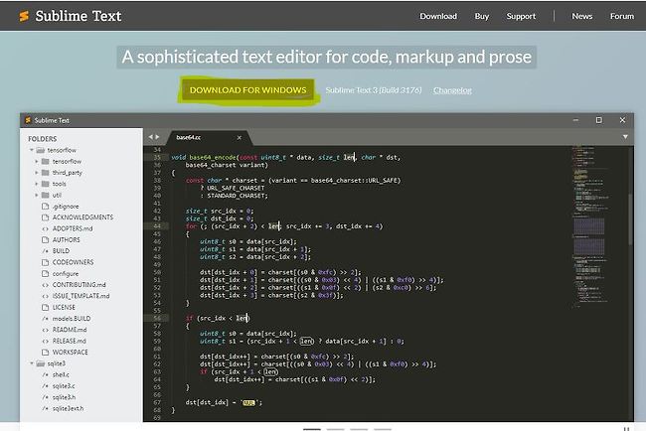
Task: Go to the Support menu item
Action: (x=520, y=16)
